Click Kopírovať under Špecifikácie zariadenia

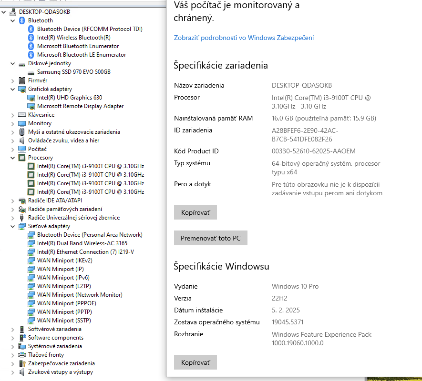coord(196,212)
